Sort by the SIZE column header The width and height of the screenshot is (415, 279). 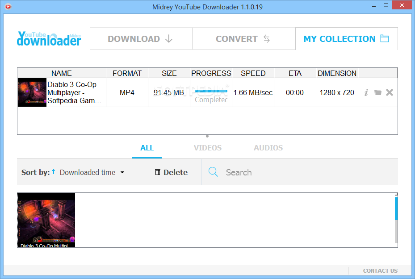click(x=169, y=73)
